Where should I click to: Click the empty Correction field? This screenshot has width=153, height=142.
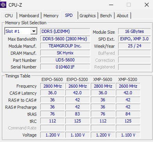(134, 60)
